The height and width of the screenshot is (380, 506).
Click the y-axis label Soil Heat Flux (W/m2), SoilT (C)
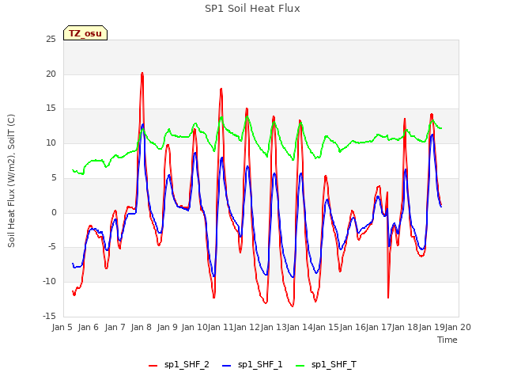click(11, 180)
